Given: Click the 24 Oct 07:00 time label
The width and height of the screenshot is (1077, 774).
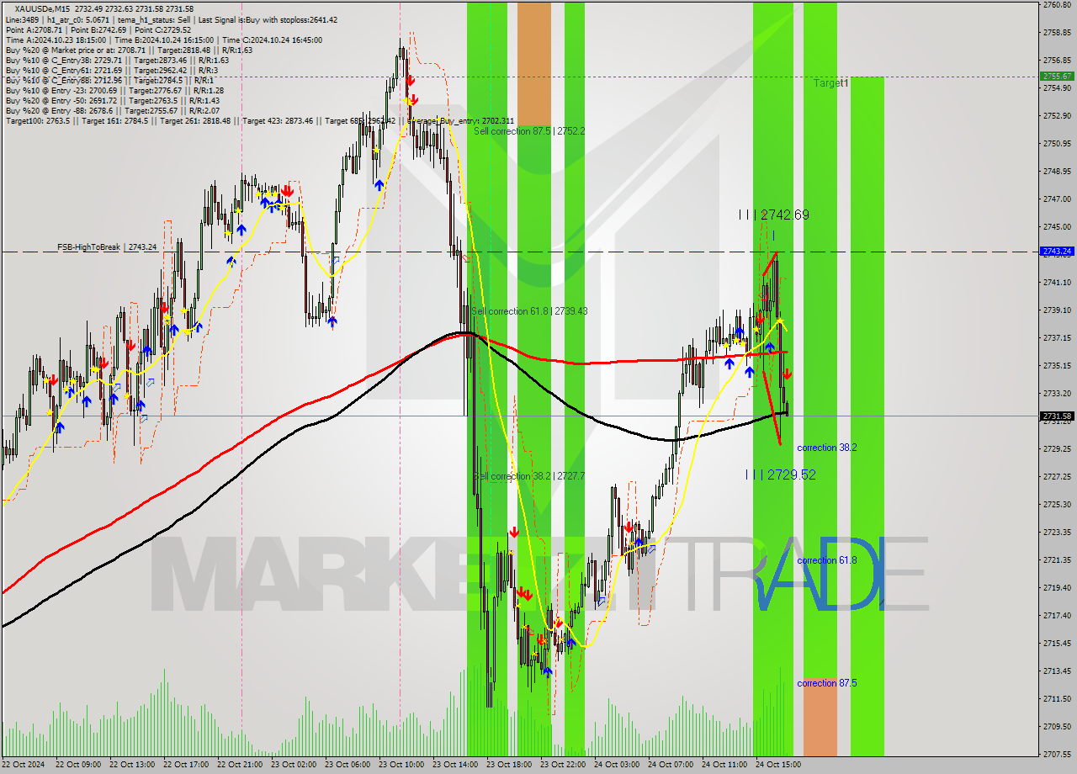Looking at the screenshot, I should coord(671,765).
